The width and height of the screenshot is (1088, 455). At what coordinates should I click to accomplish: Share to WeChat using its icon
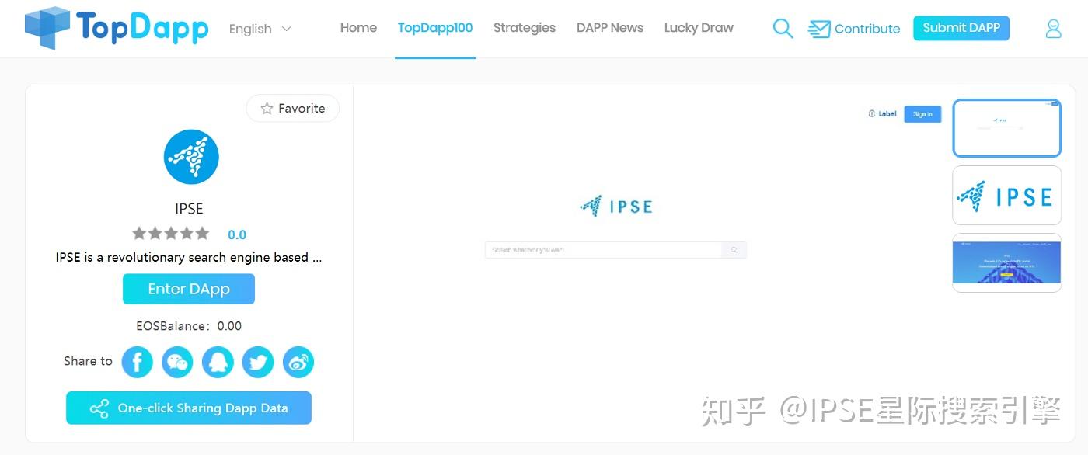click(x=177, y=362)
